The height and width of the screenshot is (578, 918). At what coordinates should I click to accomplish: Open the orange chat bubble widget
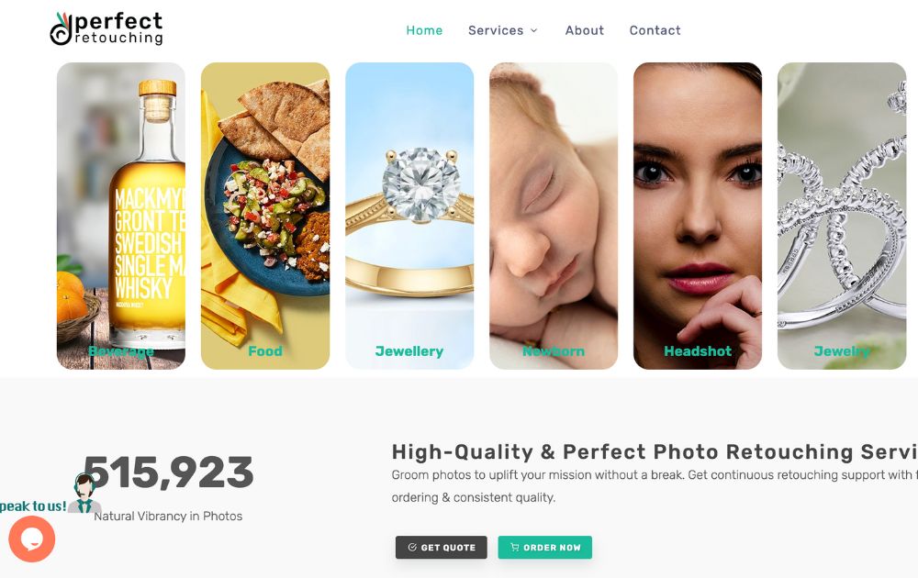coord(31,539)
